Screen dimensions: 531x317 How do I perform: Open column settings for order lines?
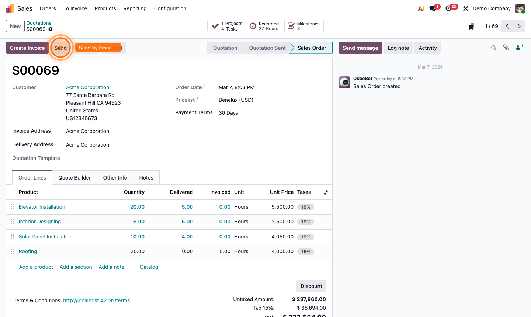click(326, 192)
